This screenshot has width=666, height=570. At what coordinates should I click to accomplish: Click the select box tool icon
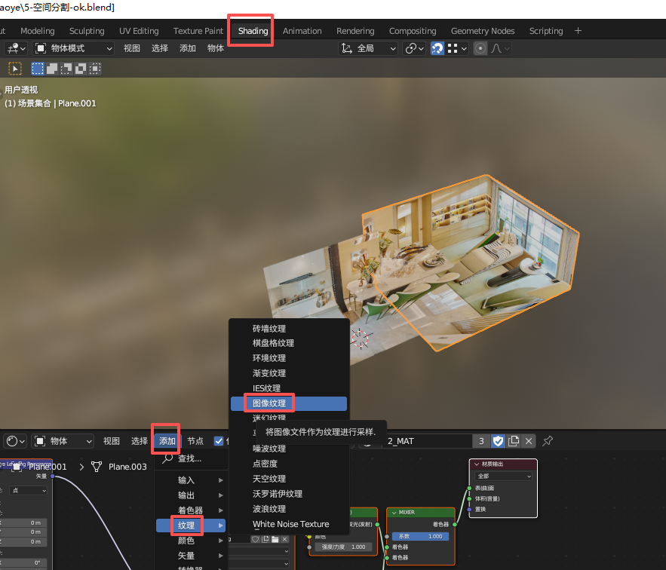pos(15,69)
